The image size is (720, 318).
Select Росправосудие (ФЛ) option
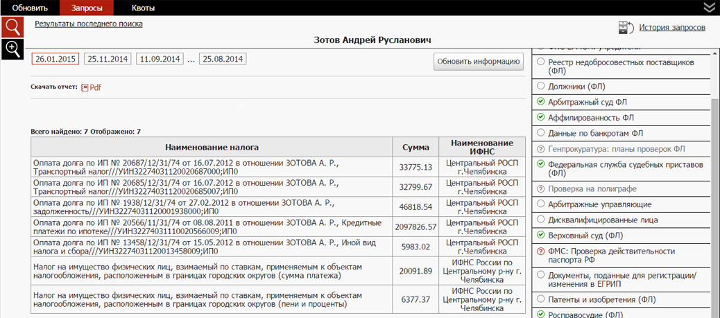pos(622,314)
